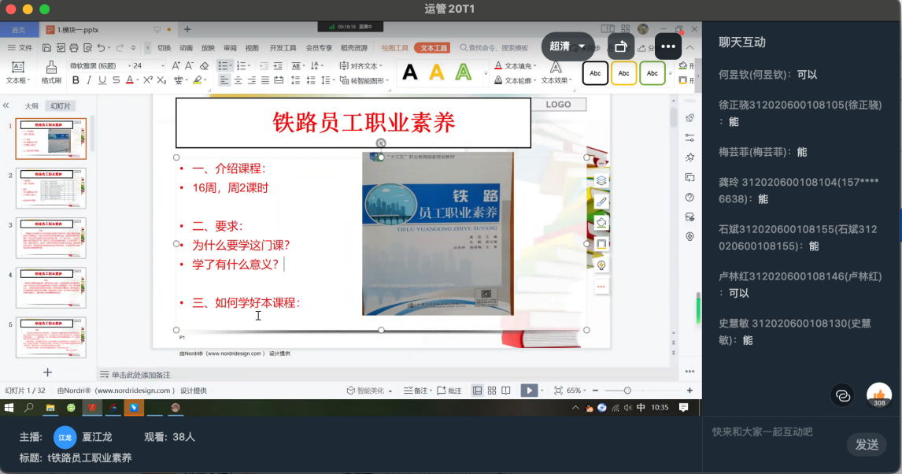Click the 发送 send button

tap(866, 444)
